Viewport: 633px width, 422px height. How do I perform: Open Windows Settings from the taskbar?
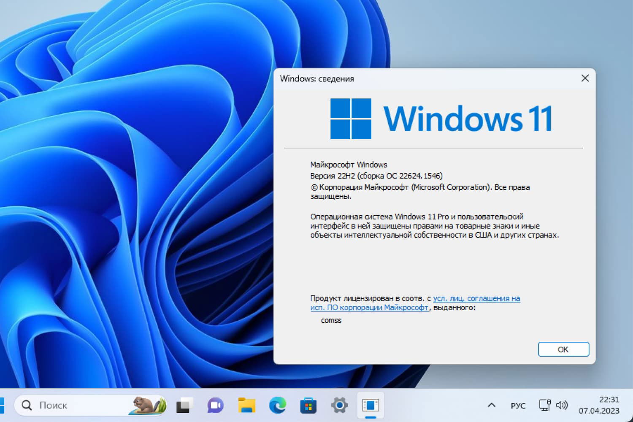340,405
